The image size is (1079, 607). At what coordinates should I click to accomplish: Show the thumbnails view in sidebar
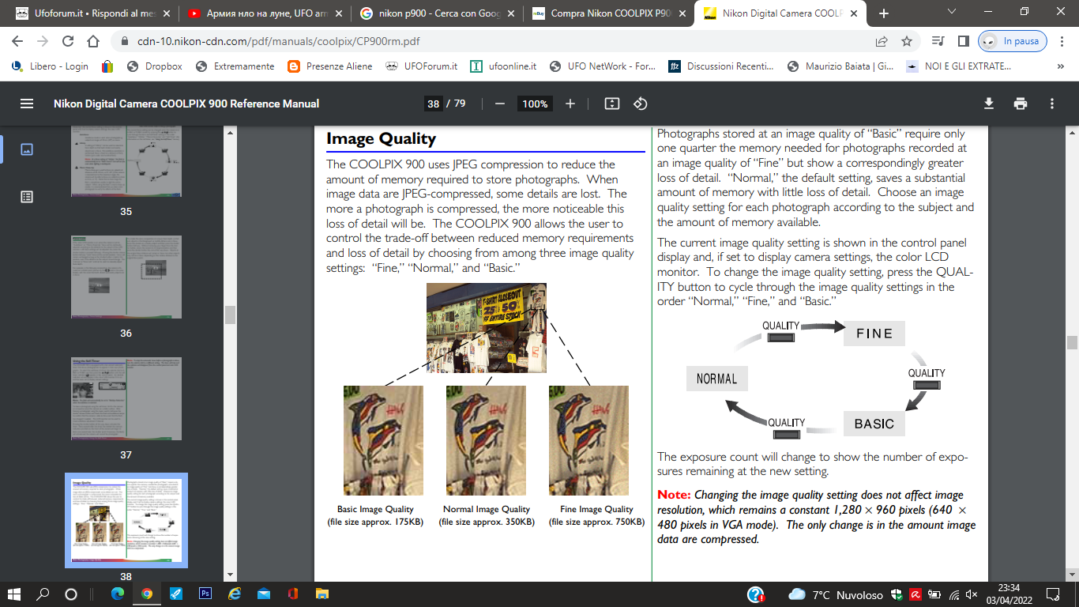[27, 149]
